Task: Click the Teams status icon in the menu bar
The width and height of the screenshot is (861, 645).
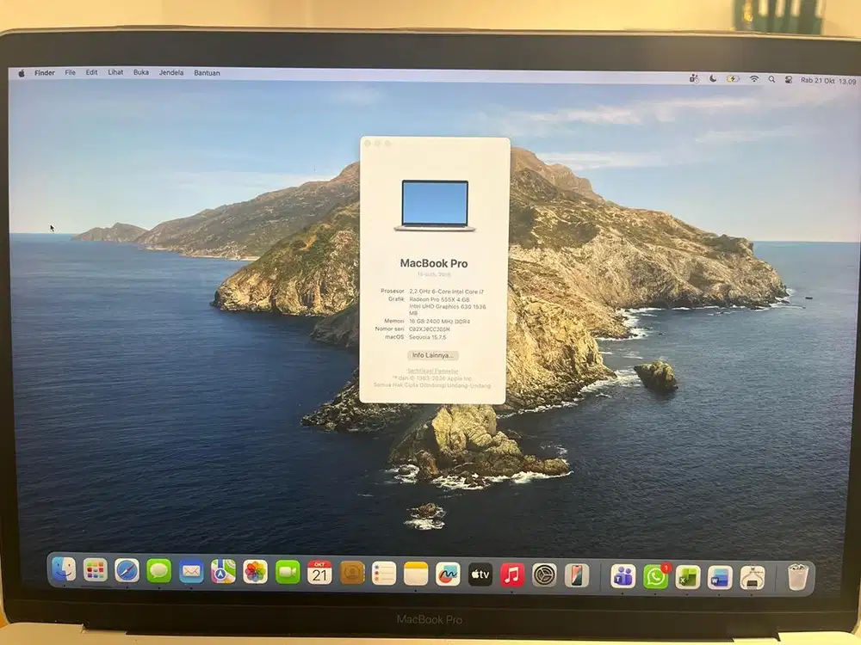Action: tap(695, 79)
